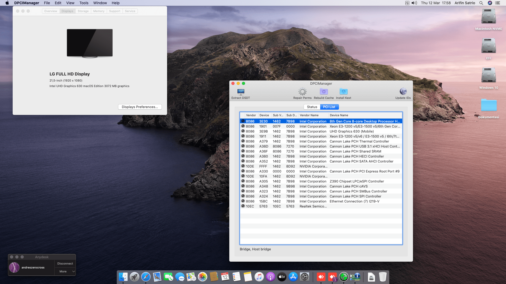Switch to the Memory tab
Viewport: 506px width, 284px height.
coord(99,11)
